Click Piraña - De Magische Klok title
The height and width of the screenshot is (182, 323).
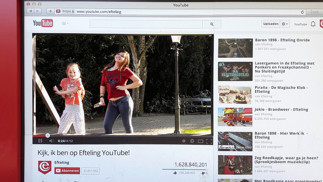[281, 90]
